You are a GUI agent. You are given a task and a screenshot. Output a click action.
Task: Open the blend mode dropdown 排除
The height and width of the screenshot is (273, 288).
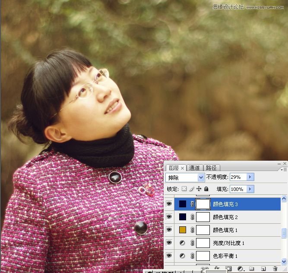pos(185,178)
